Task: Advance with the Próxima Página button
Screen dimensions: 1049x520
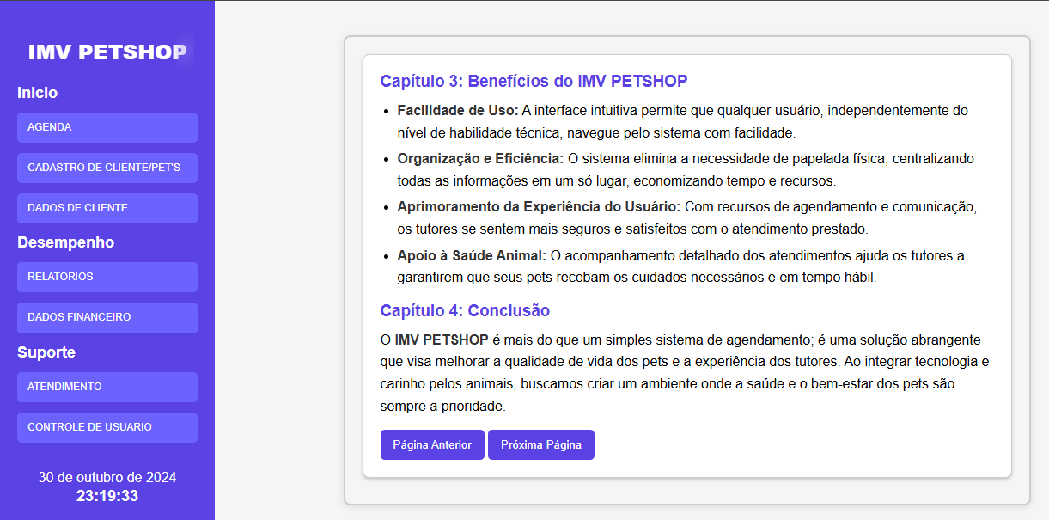Action: click(x=540, y=444)
